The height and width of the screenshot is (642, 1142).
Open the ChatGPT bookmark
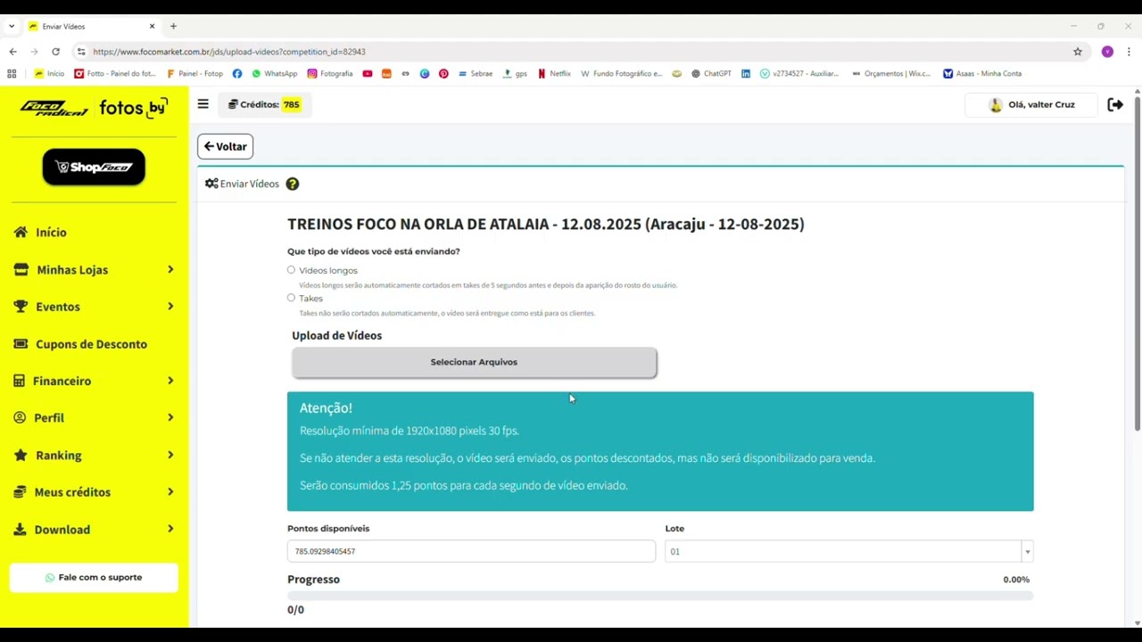tap(711, 74)
